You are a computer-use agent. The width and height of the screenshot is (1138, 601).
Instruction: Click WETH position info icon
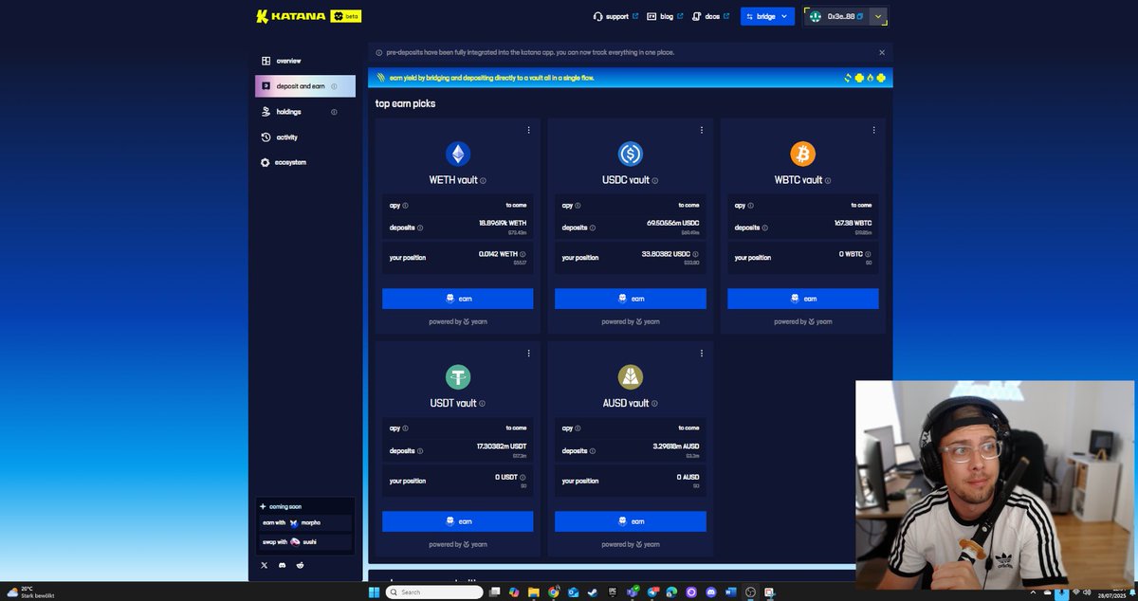523,254
